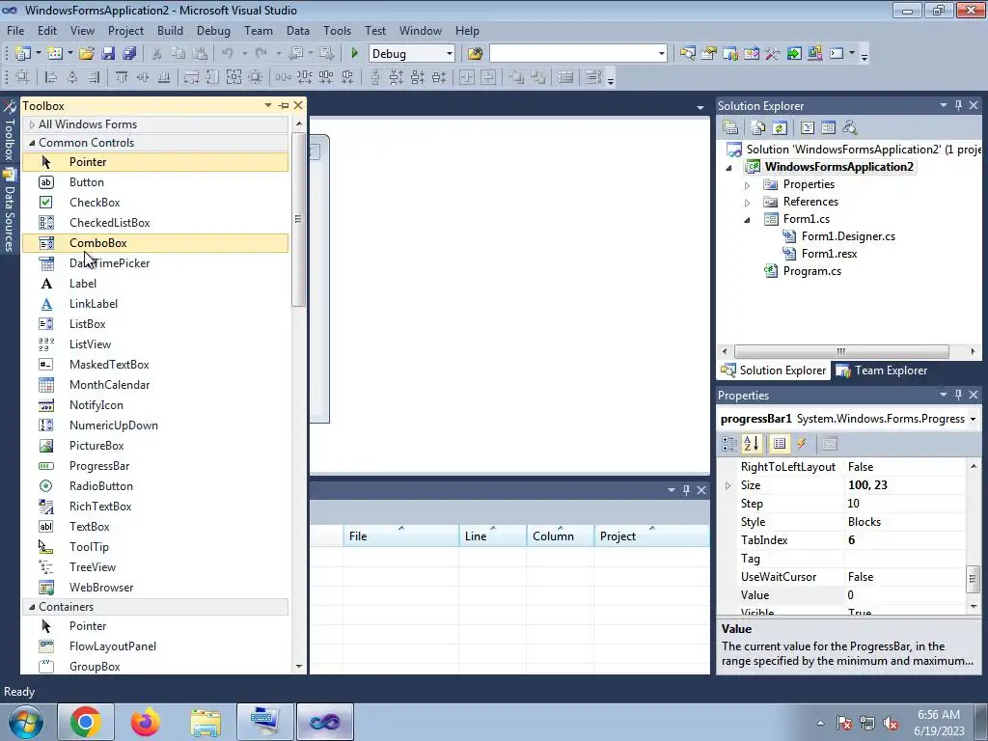Open Form1.Designer.cs in Solution Explorer
Viewport: 988px width, 741px height.
click(x=848, y=236)
